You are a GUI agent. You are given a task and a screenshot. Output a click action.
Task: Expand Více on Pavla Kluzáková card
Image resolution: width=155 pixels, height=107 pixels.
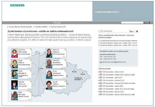(x=29, y=78)
